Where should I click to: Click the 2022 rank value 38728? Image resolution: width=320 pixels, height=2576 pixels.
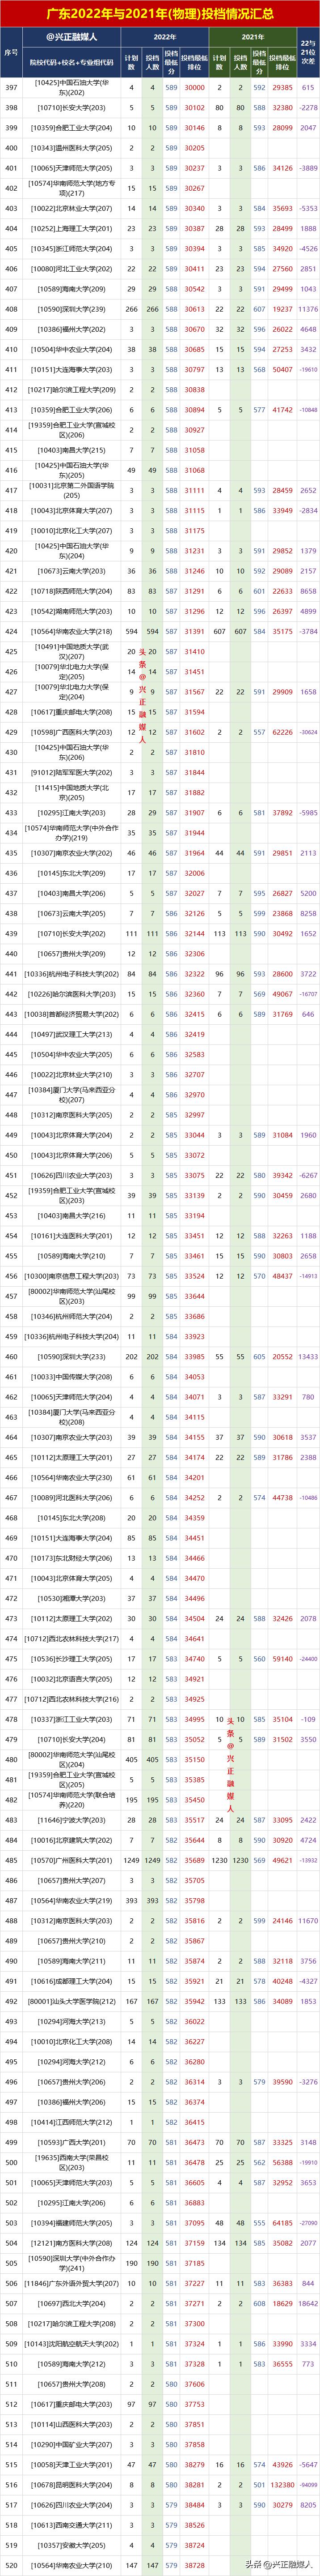coord(194,2566)
